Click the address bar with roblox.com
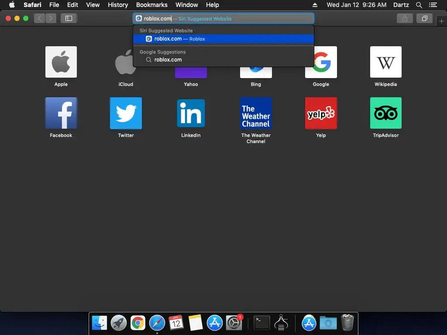447x335 pixels. [223, 18]
